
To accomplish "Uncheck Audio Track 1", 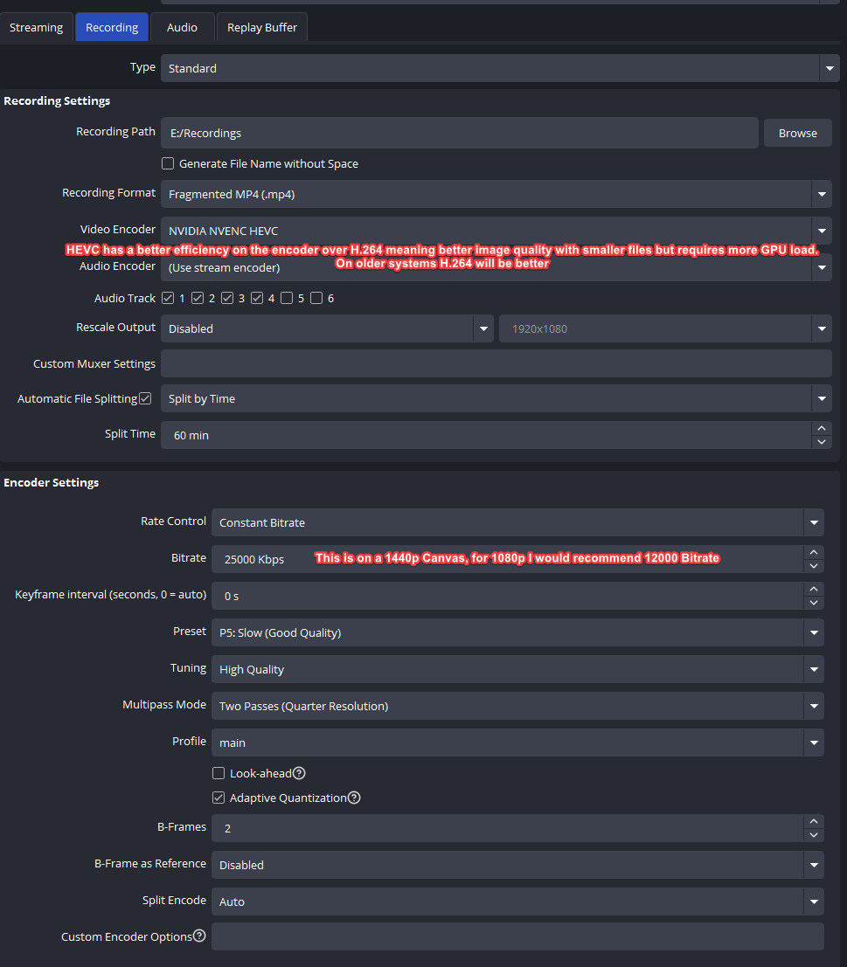I will click(168, 298).
